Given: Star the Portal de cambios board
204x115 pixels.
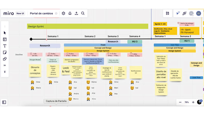Looking at the screenshot, I should click(x=56, y=14).
